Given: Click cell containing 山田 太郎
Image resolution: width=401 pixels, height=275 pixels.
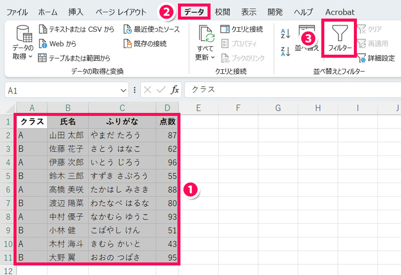Looking at the screenshot, I should pos(68,135).
